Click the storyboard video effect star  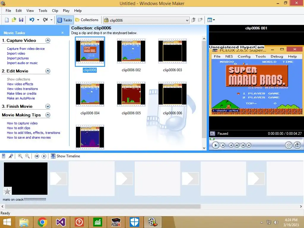click(x=7, y=191)
